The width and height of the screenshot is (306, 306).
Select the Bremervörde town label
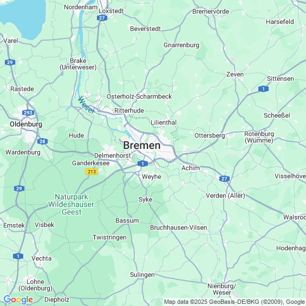pos(211,11)
